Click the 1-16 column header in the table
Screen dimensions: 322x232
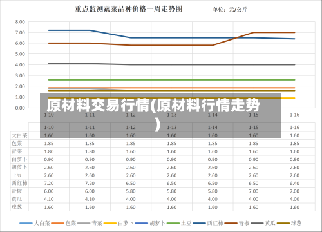[x=294, y=127]
